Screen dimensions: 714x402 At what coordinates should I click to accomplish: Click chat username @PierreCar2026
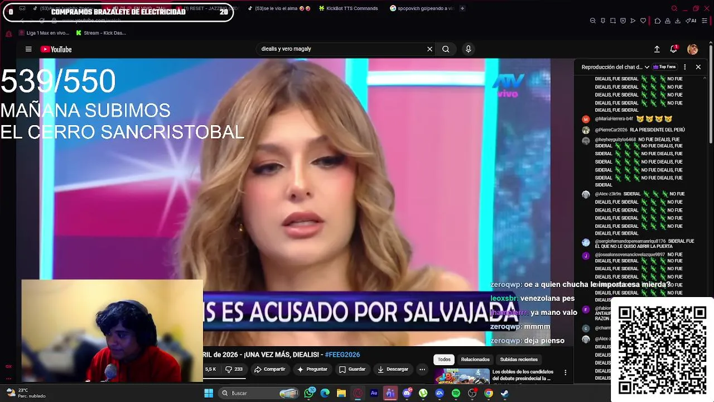611,130
